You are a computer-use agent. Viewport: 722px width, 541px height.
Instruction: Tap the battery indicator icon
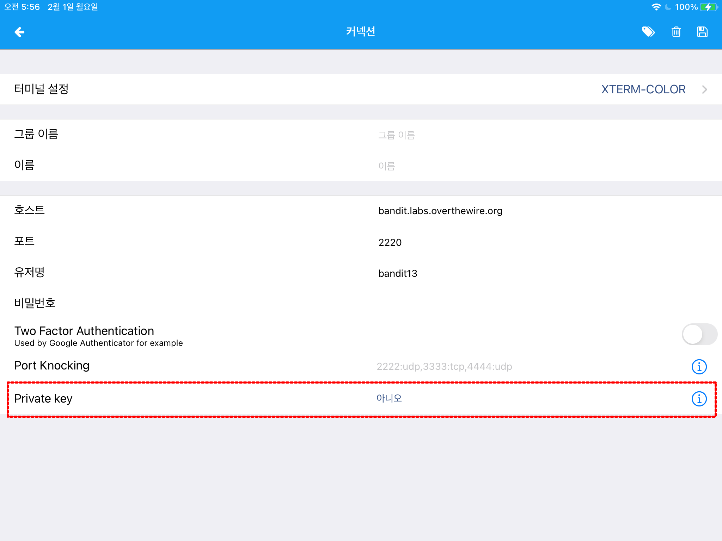tap(708, 7)
